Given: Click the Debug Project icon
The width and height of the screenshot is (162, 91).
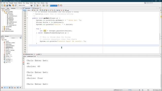Looking at the screenshot, I should click(x=44, y=5).
